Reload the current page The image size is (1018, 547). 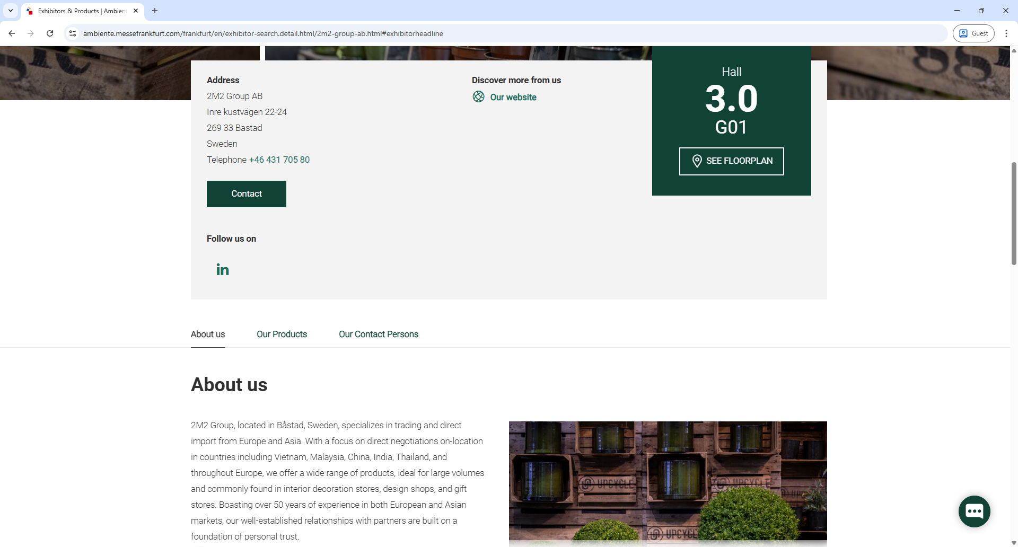point(49,33)
